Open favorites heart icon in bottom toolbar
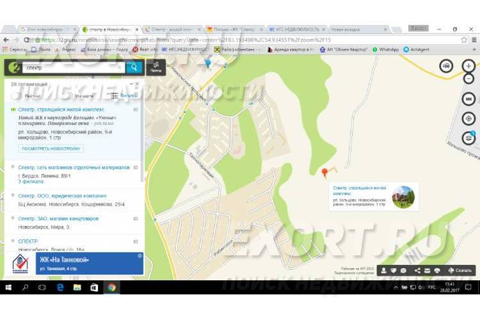The image size is (480, 320). pyautogui.click(x=394, y=270)
